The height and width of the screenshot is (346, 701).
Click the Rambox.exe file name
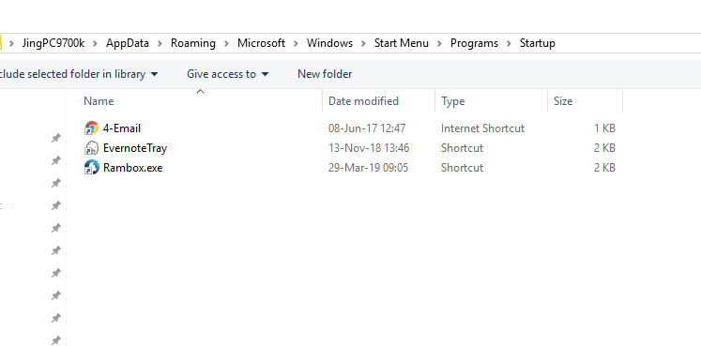(x=132, y=168)
